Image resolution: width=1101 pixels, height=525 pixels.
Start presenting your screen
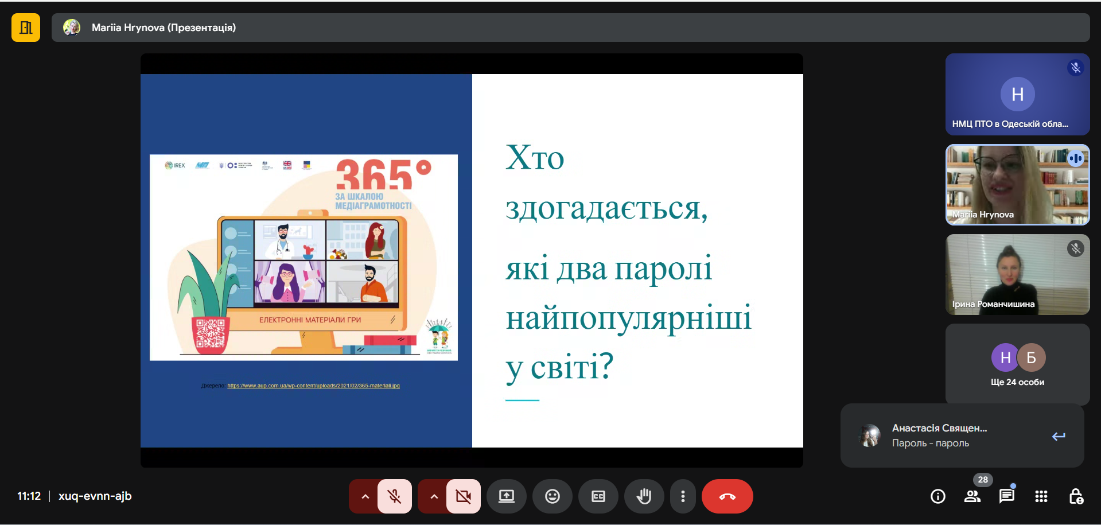[506, 496]
